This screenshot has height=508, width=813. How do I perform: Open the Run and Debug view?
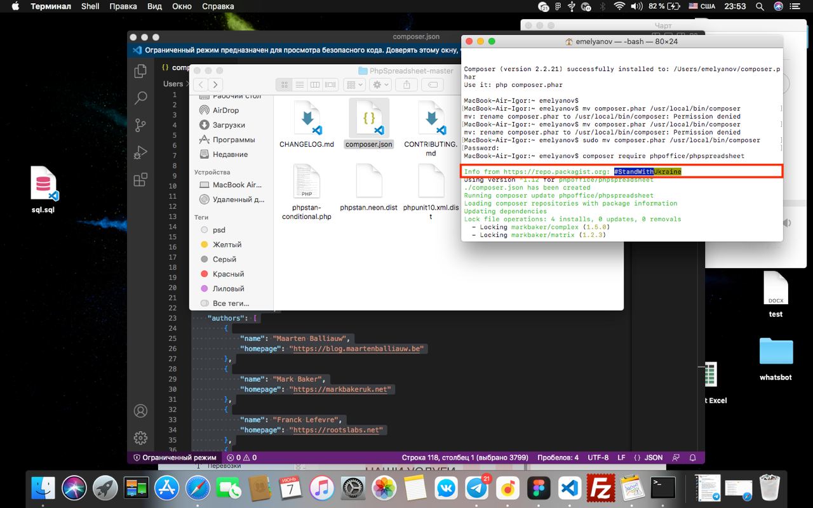click(x=141, y=152)
